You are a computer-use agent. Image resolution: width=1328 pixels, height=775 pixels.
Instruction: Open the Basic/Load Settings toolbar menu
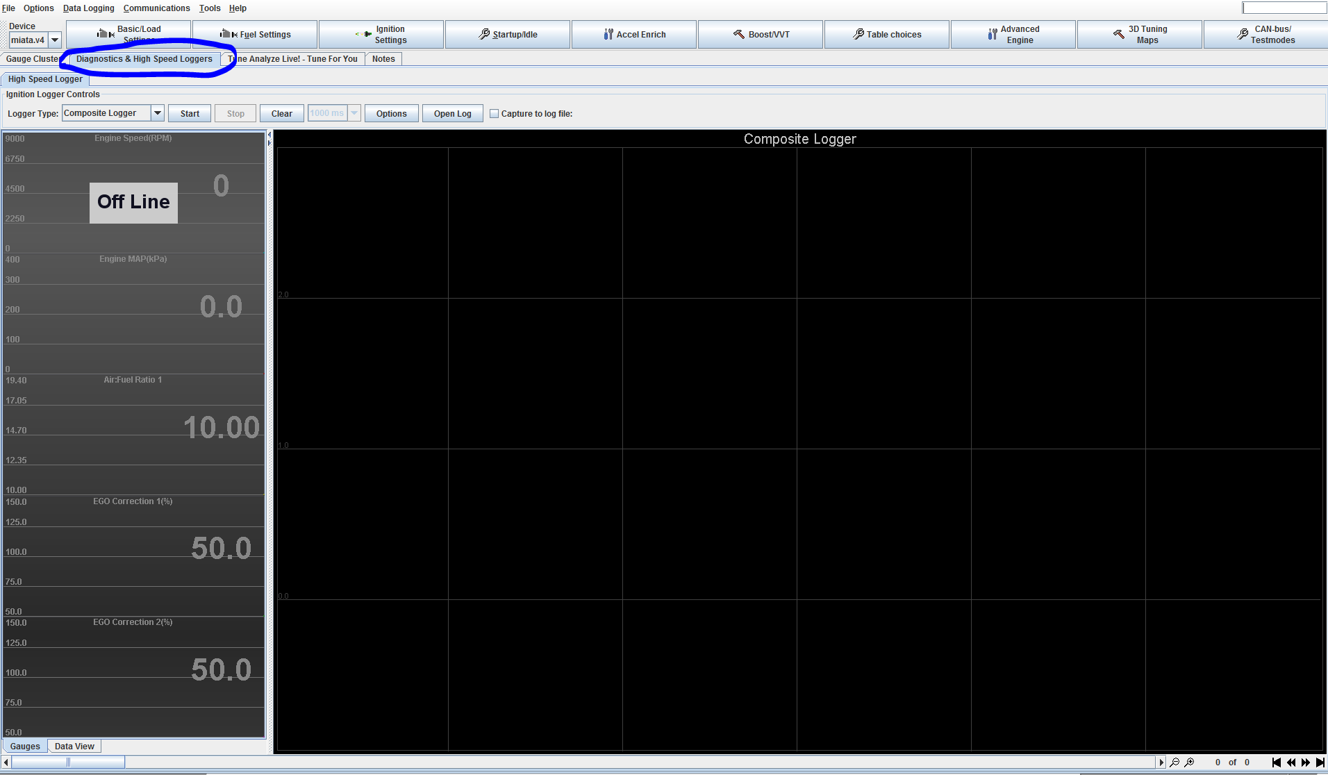tap(128, 35)
